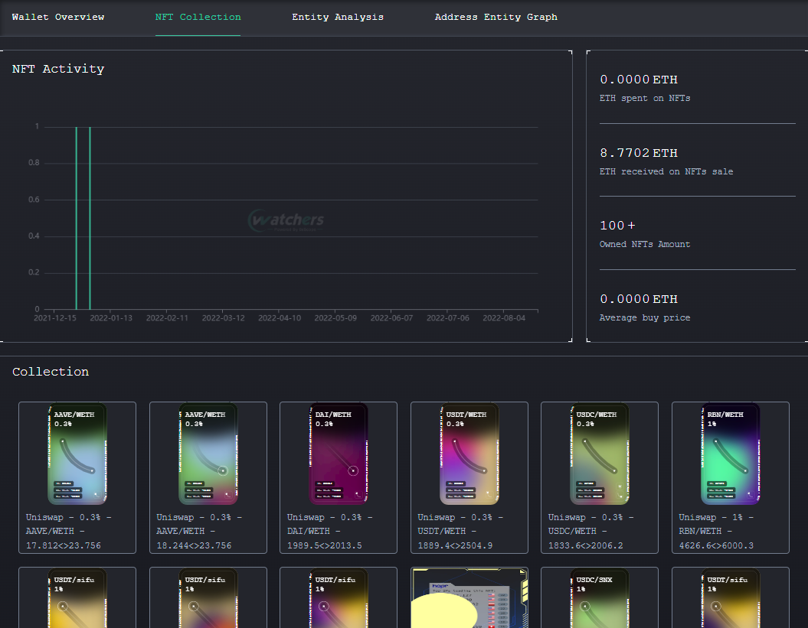Click the Owned NFTs Amount label
Screen dimensions: 808x628
click(645, 244)
